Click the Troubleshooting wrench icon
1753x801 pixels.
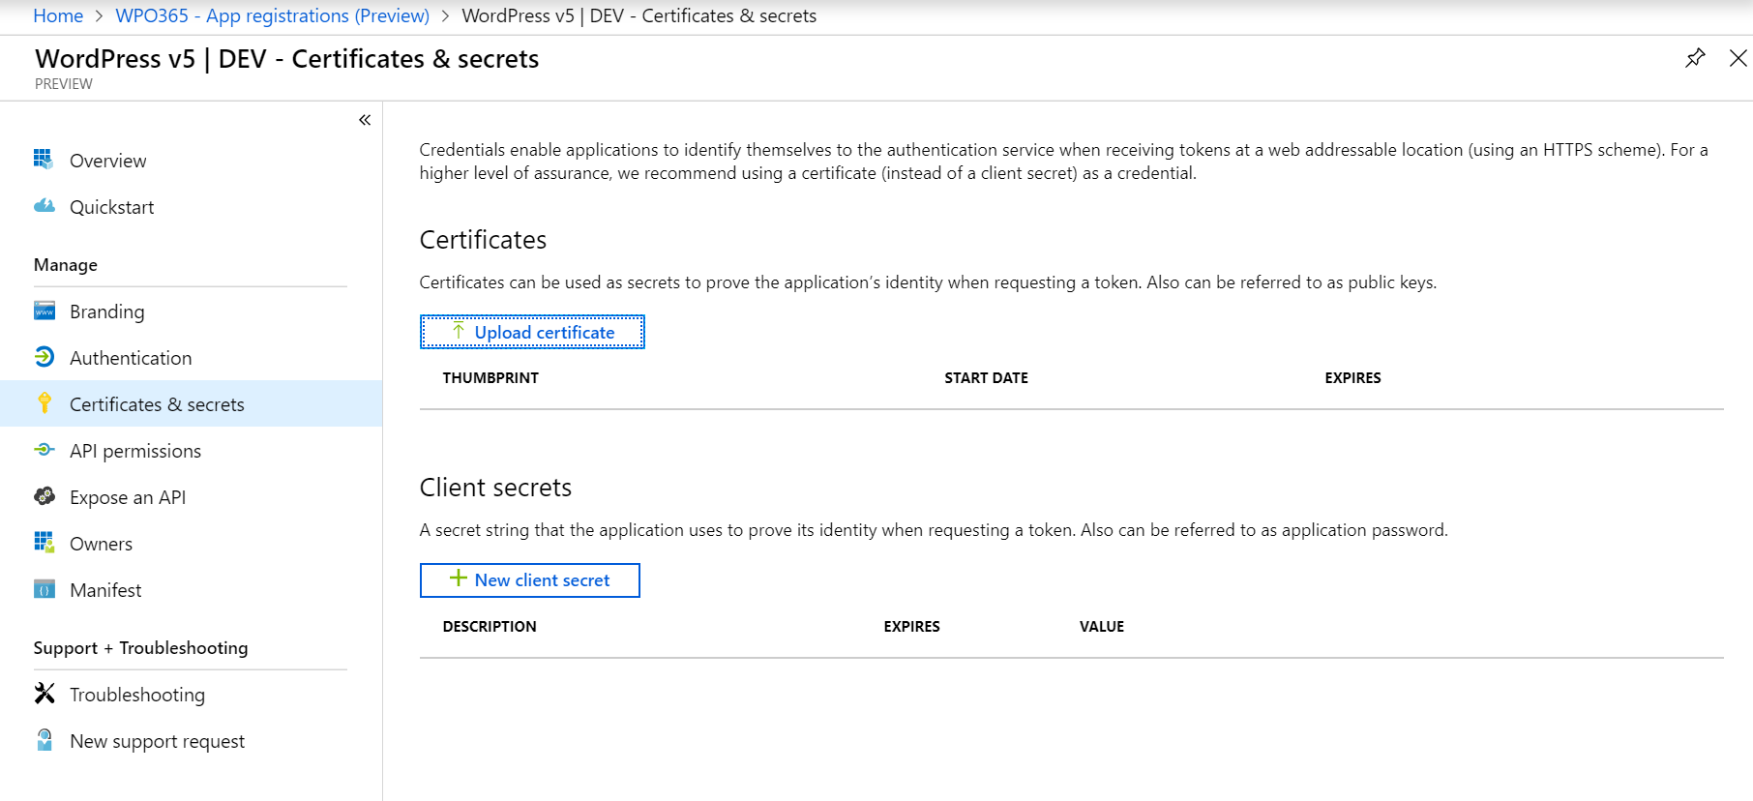44,694
